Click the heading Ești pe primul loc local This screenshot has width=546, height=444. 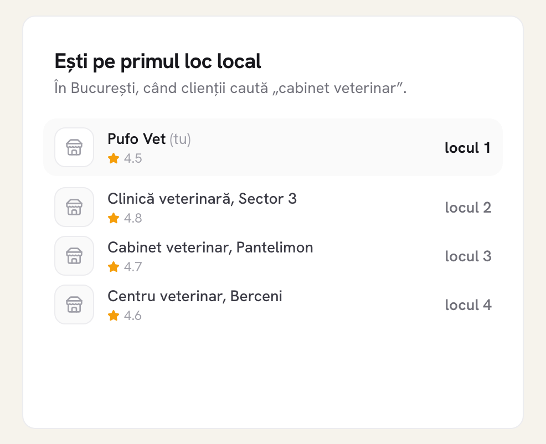(x=158, y=62)
